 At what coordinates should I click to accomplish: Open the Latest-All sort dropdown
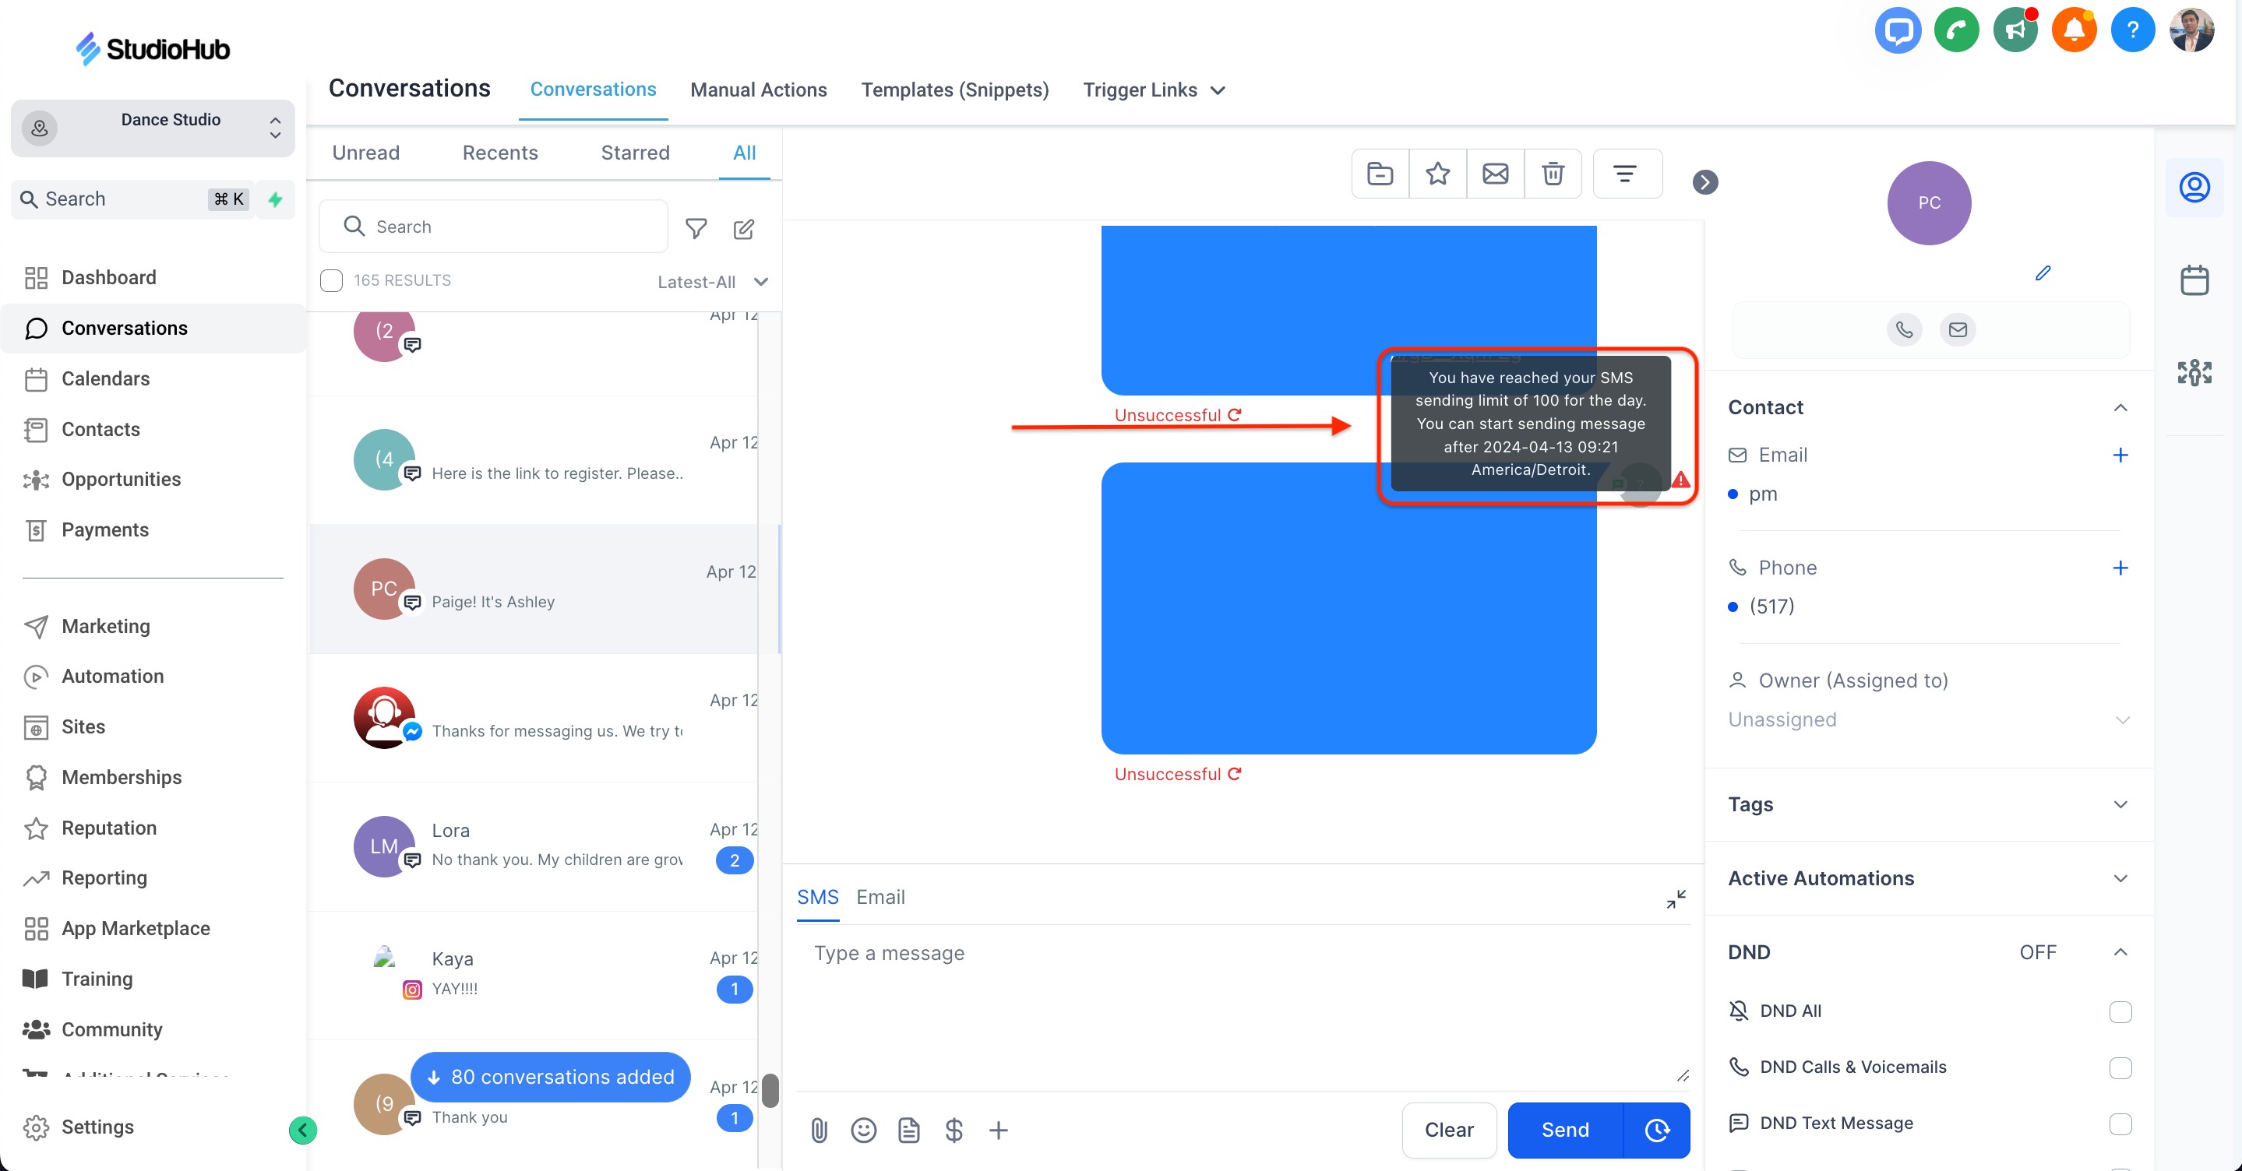[712, 281]
